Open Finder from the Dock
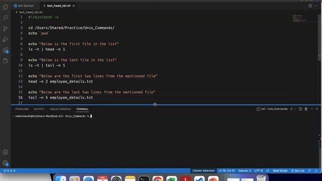Viewport: 322px width, 181px height. 61,178
